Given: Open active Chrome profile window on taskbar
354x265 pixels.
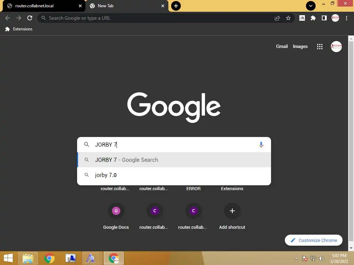Looking at the screenshot, I should point(114,258).
